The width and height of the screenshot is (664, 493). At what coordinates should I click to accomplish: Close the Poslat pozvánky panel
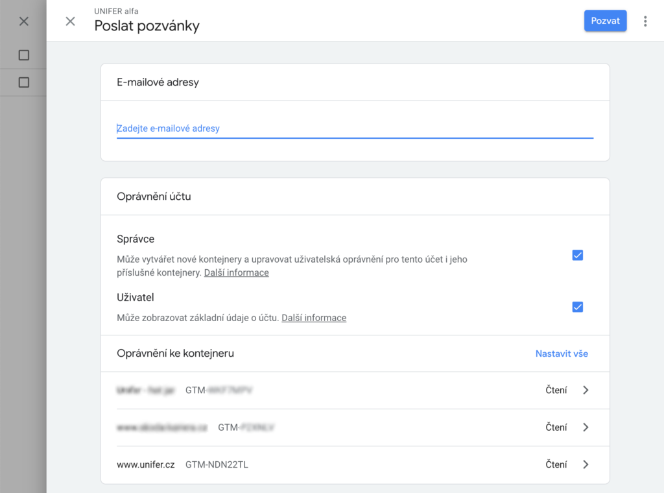coord(70,21)
